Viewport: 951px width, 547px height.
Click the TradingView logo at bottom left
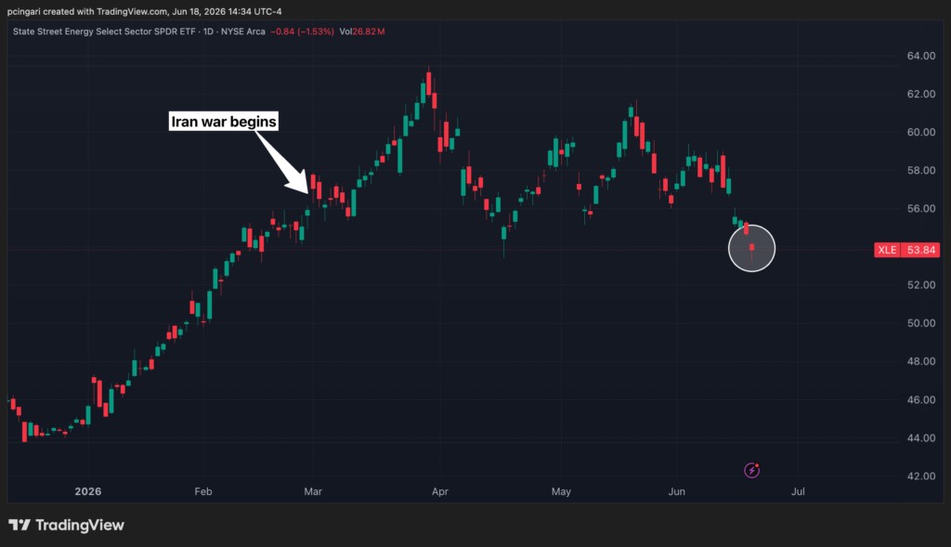click(x=66, y=525)
